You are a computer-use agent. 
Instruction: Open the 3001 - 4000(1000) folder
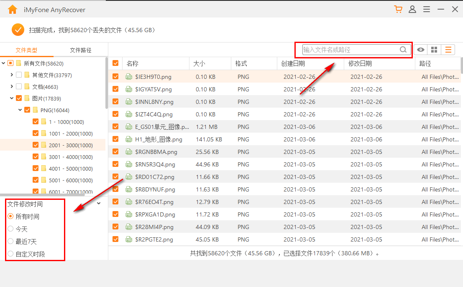pos(71,157)
